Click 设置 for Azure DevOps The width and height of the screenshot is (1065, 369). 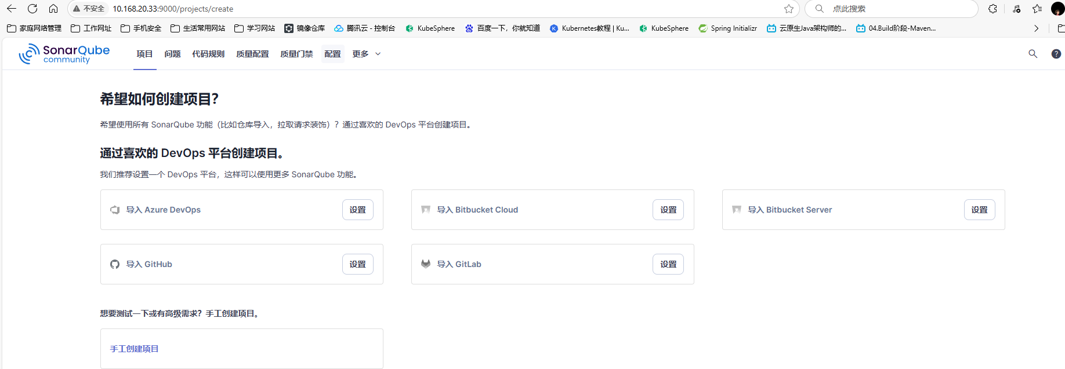point(358,210)
